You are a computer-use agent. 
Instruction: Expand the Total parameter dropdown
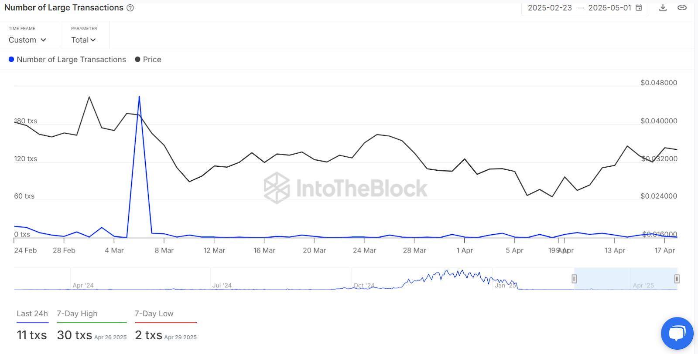pyautogui.click(x=83, y=40)
